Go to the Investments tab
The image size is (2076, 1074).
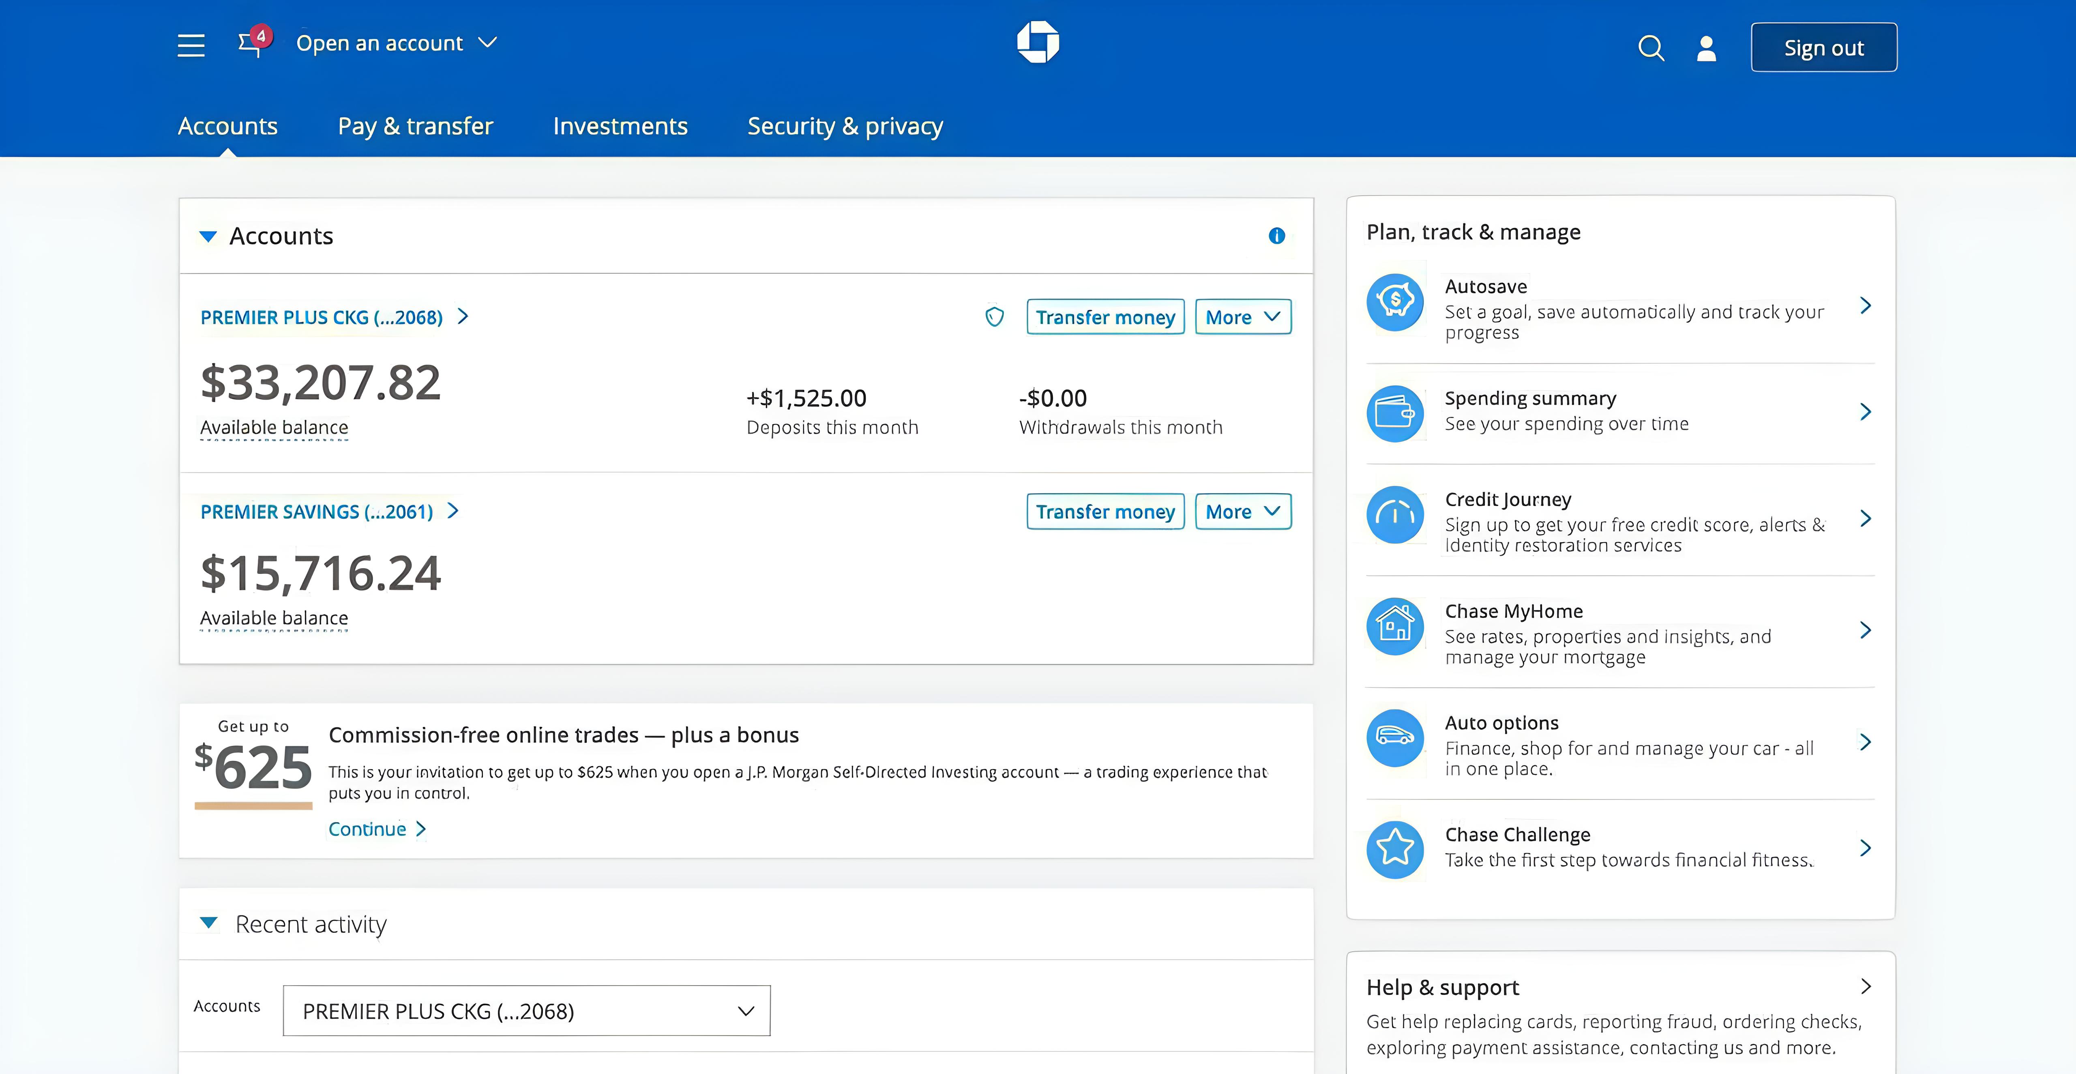click(x=620, y=126)
